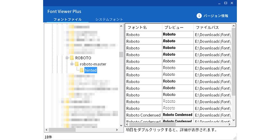Click the ROBOTO folder icon

(x=72, y=58)
